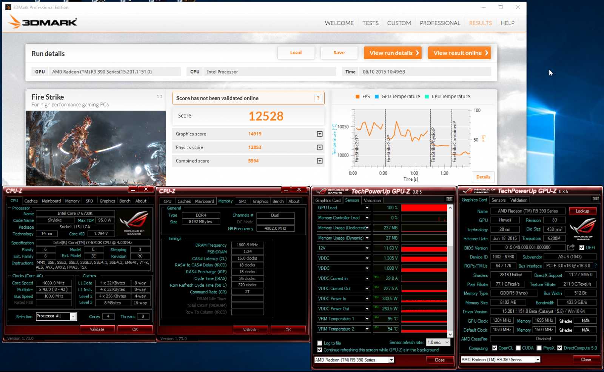Click the CPU Temperature teal legend swatch

click(x=427, y=97)
